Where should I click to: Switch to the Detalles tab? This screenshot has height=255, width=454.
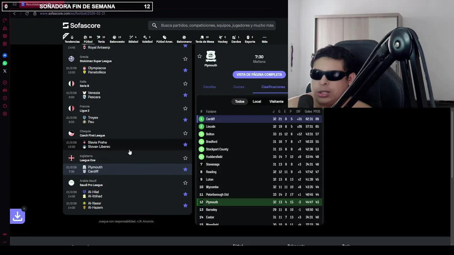(210, 87)
